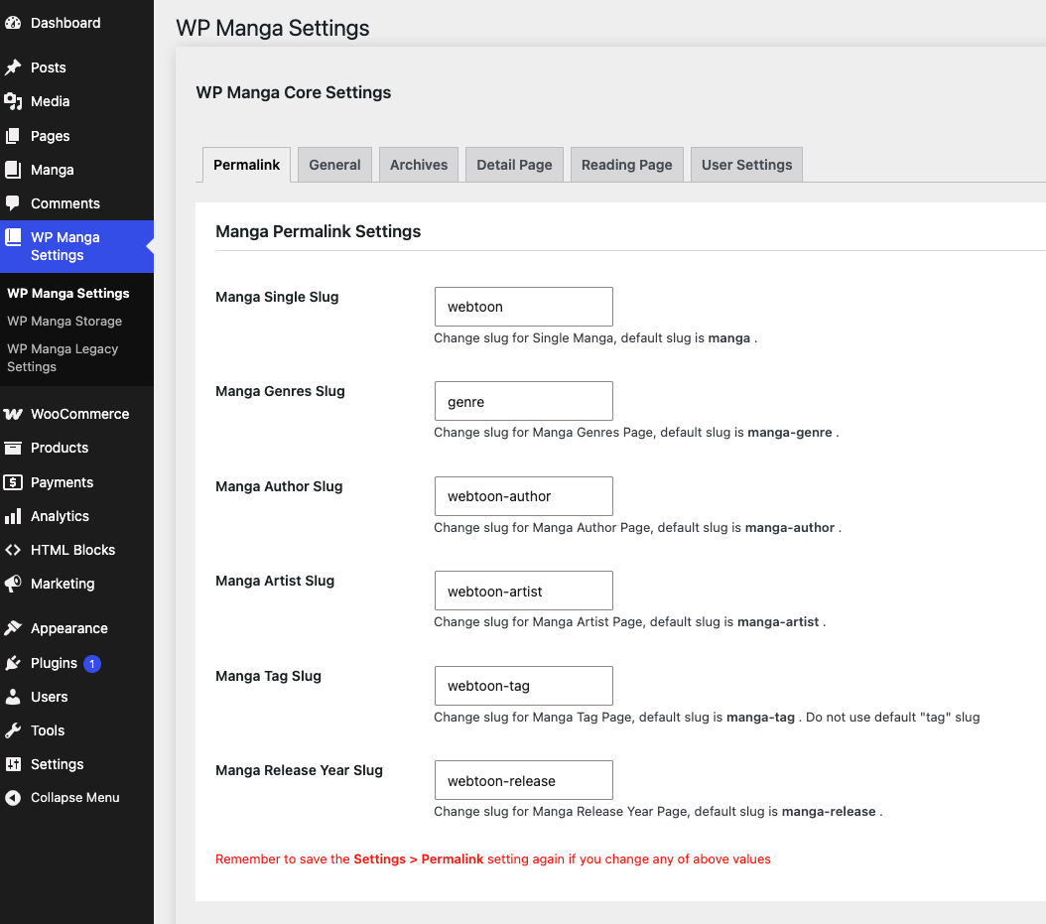Click the Payments dollar icon

pos(13,482)
